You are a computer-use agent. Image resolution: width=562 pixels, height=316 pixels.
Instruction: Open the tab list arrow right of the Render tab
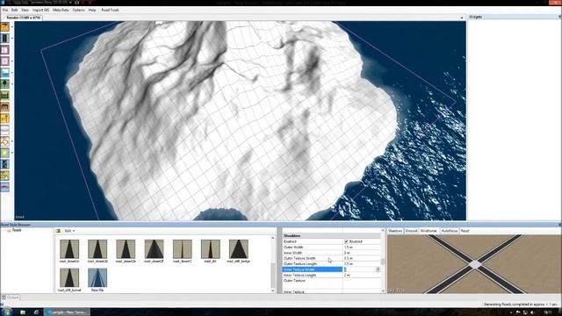462,18
